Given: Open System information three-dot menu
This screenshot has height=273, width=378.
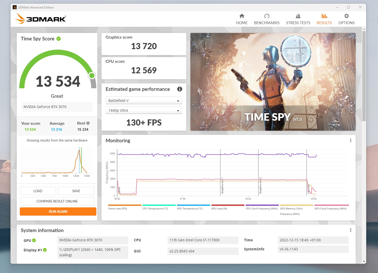Looking at the screenshot, I should (350, 230).
